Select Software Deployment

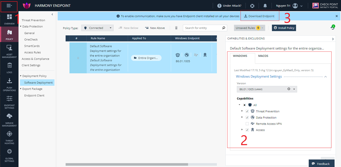pos(37,82)
